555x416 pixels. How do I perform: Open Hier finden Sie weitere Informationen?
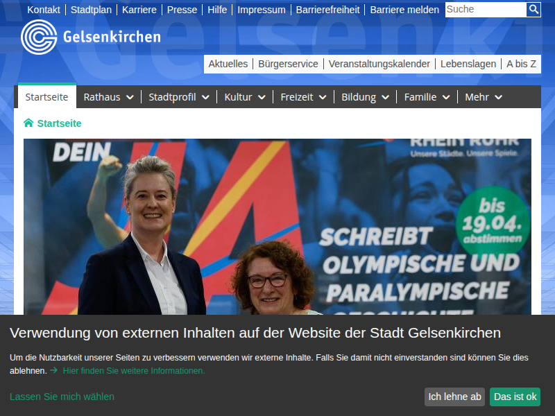click(134, 371)
